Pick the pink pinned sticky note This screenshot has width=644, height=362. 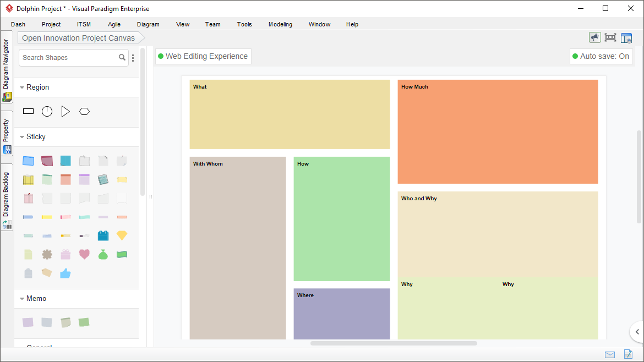point(28,198)
